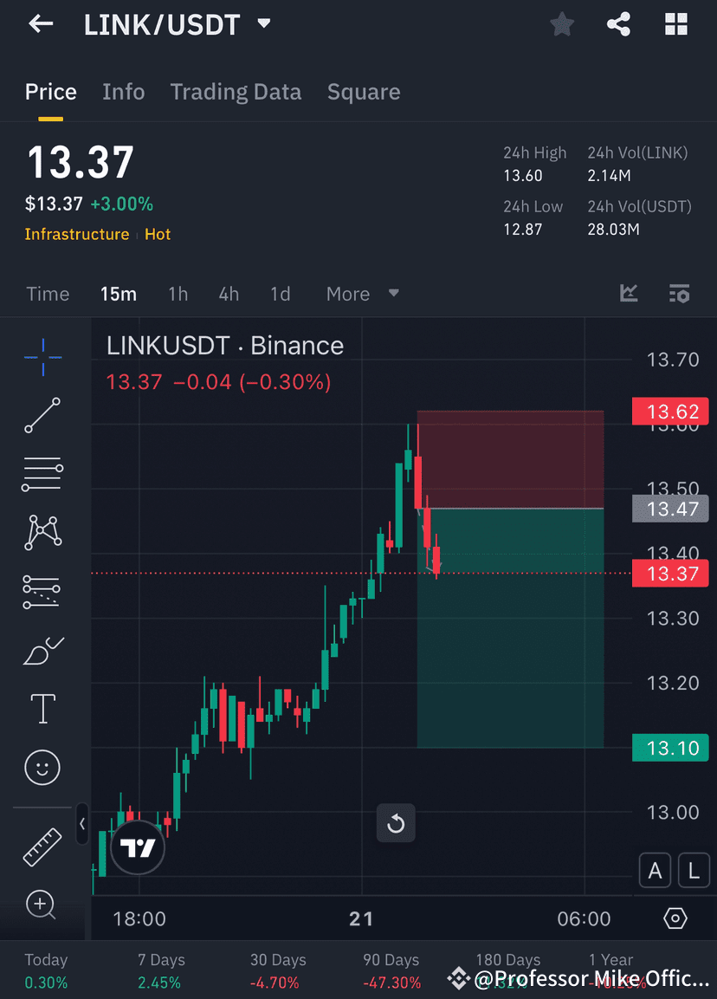
Task: Select the XABCD pattern tool
Action: (x=42, y=532)
